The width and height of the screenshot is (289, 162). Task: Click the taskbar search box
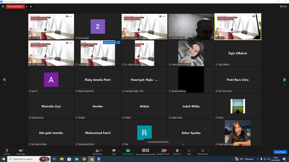(x=29, y=159)
